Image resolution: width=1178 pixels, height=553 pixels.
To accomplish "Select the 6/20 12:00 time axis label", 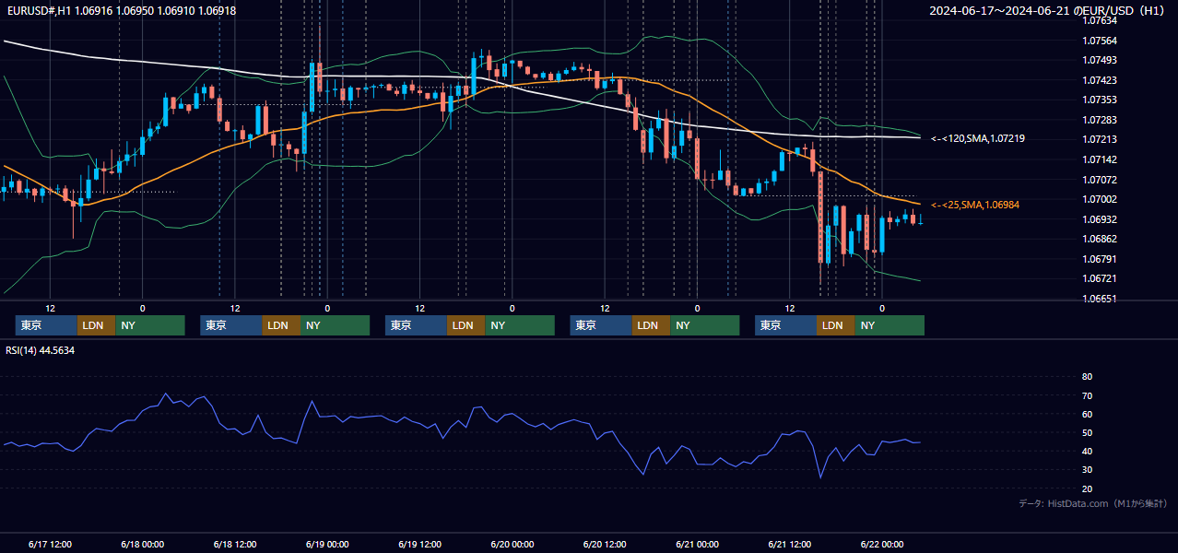I will [x=605, y=545].
